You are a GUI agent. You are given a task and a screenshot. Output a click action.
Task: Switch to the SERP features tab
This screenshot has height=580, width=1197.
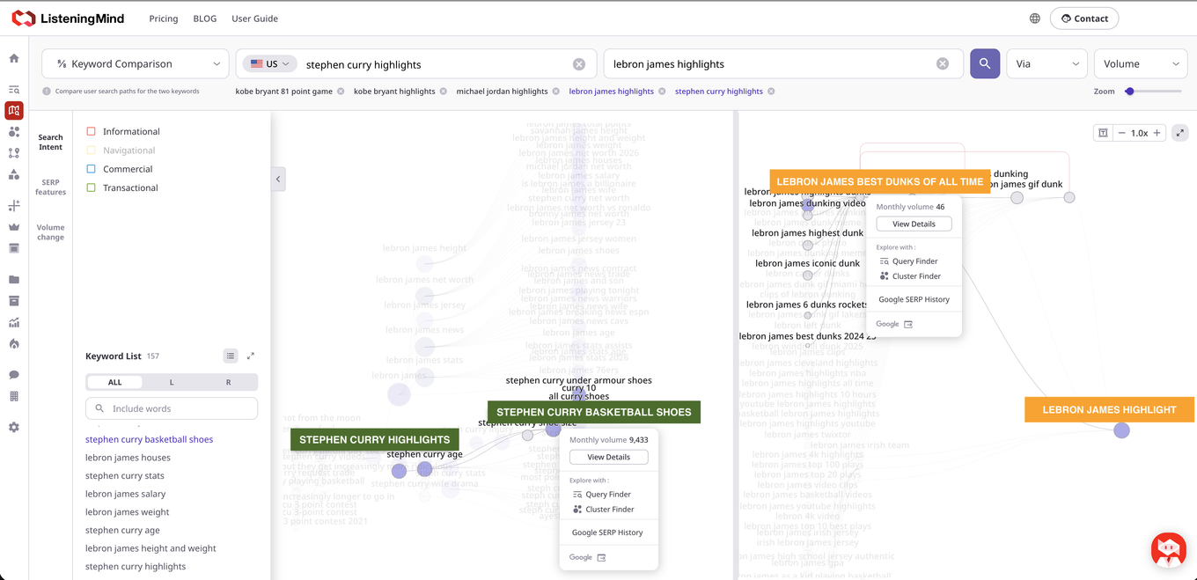[x=50, y=187]
